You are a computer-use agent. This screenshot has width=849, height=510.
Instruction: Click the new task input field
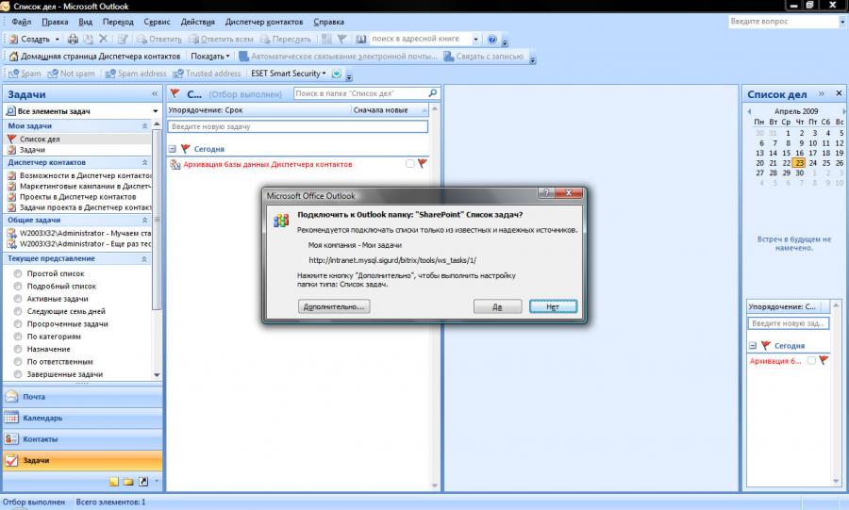coord(298,126)
